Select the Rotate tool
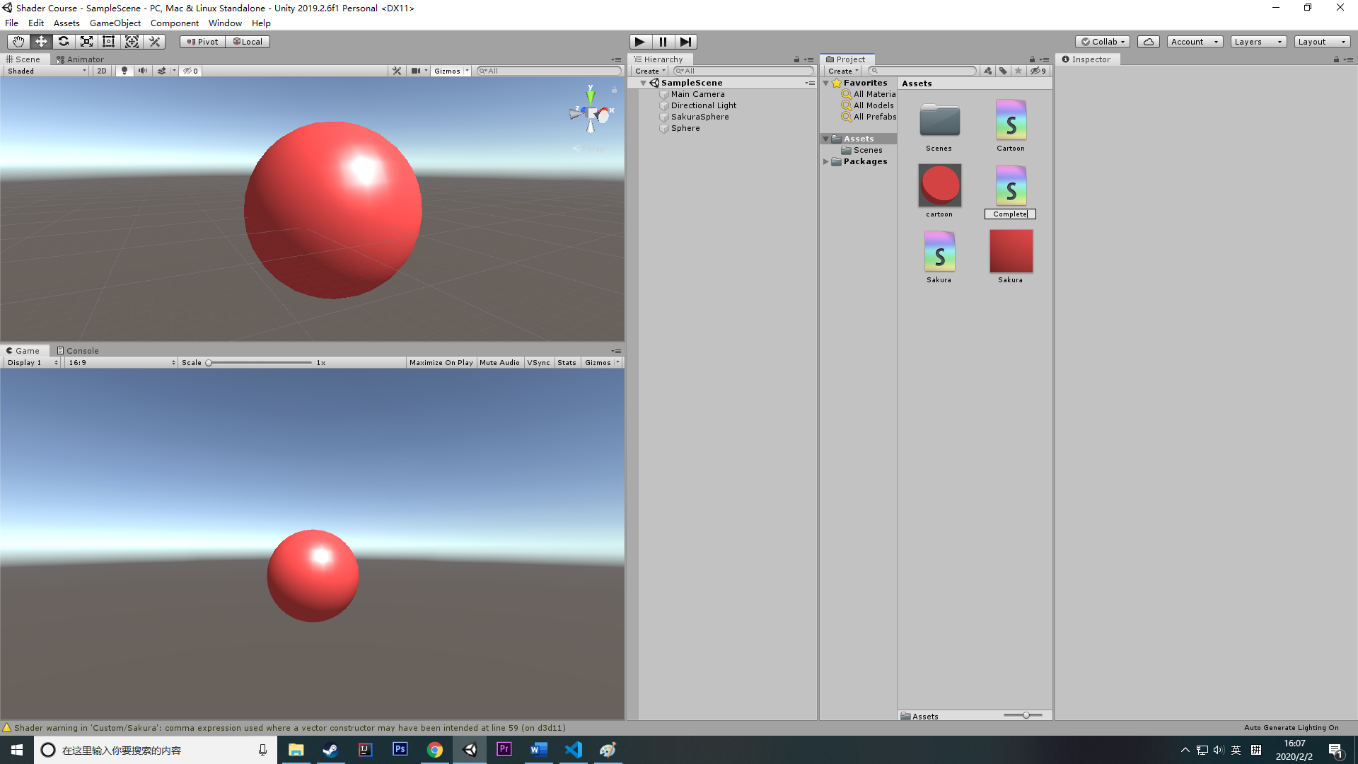1358x764 pixels. [64, 42]
